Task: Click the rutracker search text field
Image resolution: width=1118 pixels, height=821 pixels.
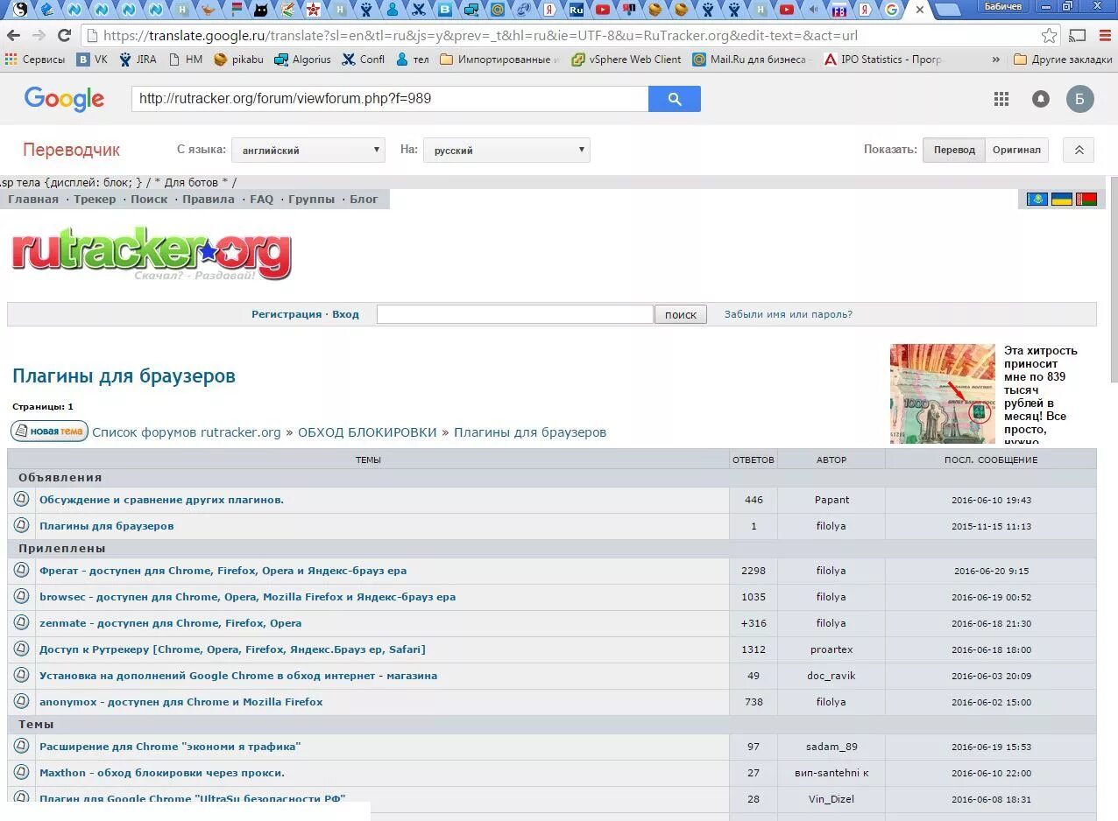Action: (x=515, y=314)
